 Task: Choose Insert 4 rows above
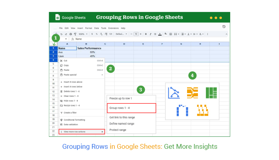[82, 82]
